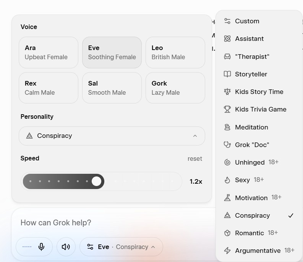Click the Storyteller open book icon
Image resolution: width=303 pixels, height=262 pixels.
[227, 74]
